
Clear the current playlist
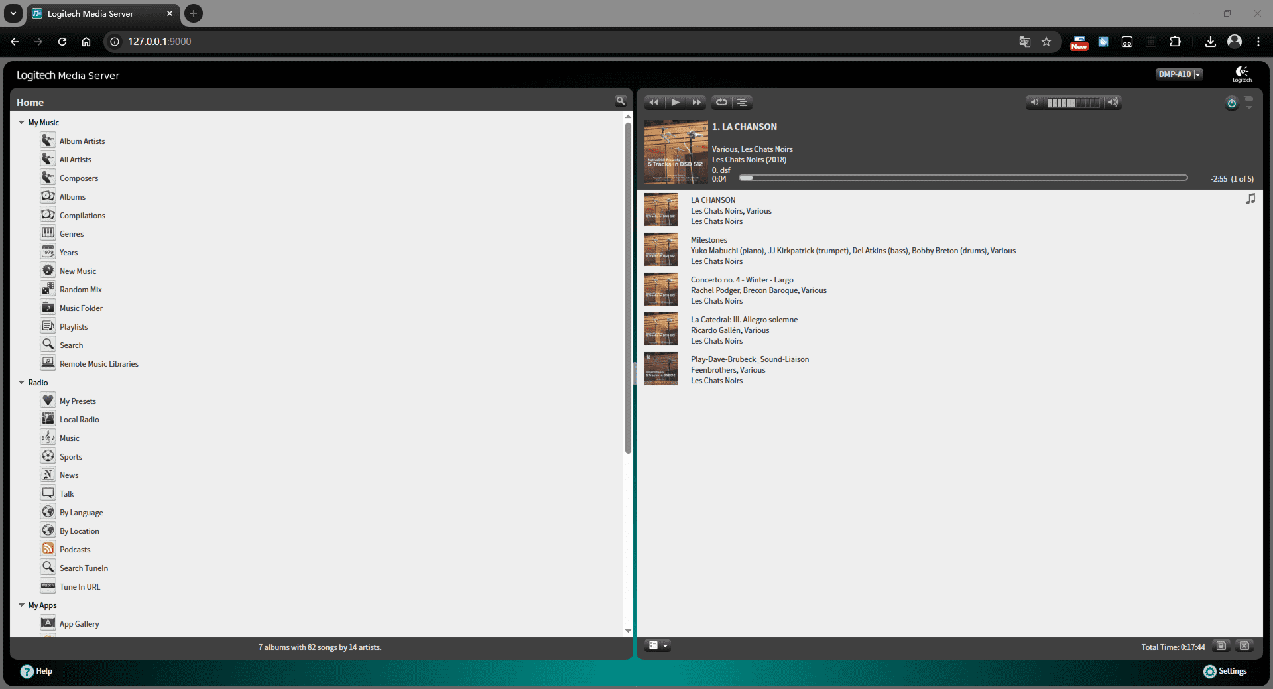pyautogui.click(x=1244, y=646)
